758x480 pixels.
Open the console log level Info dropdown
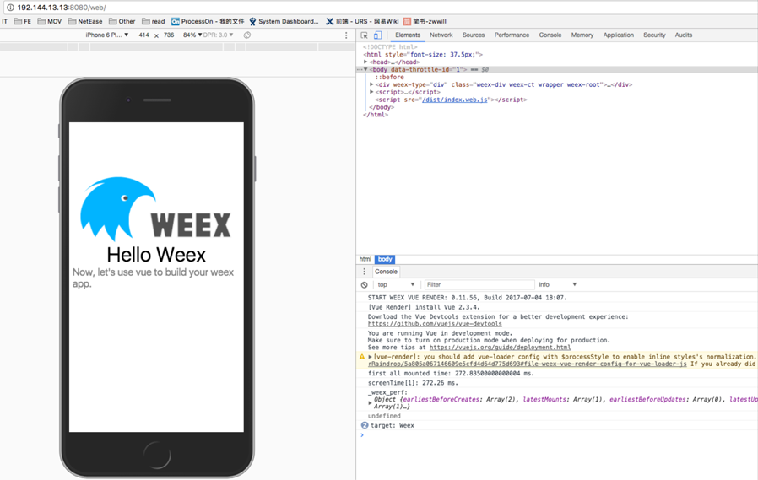click(558, 285)
